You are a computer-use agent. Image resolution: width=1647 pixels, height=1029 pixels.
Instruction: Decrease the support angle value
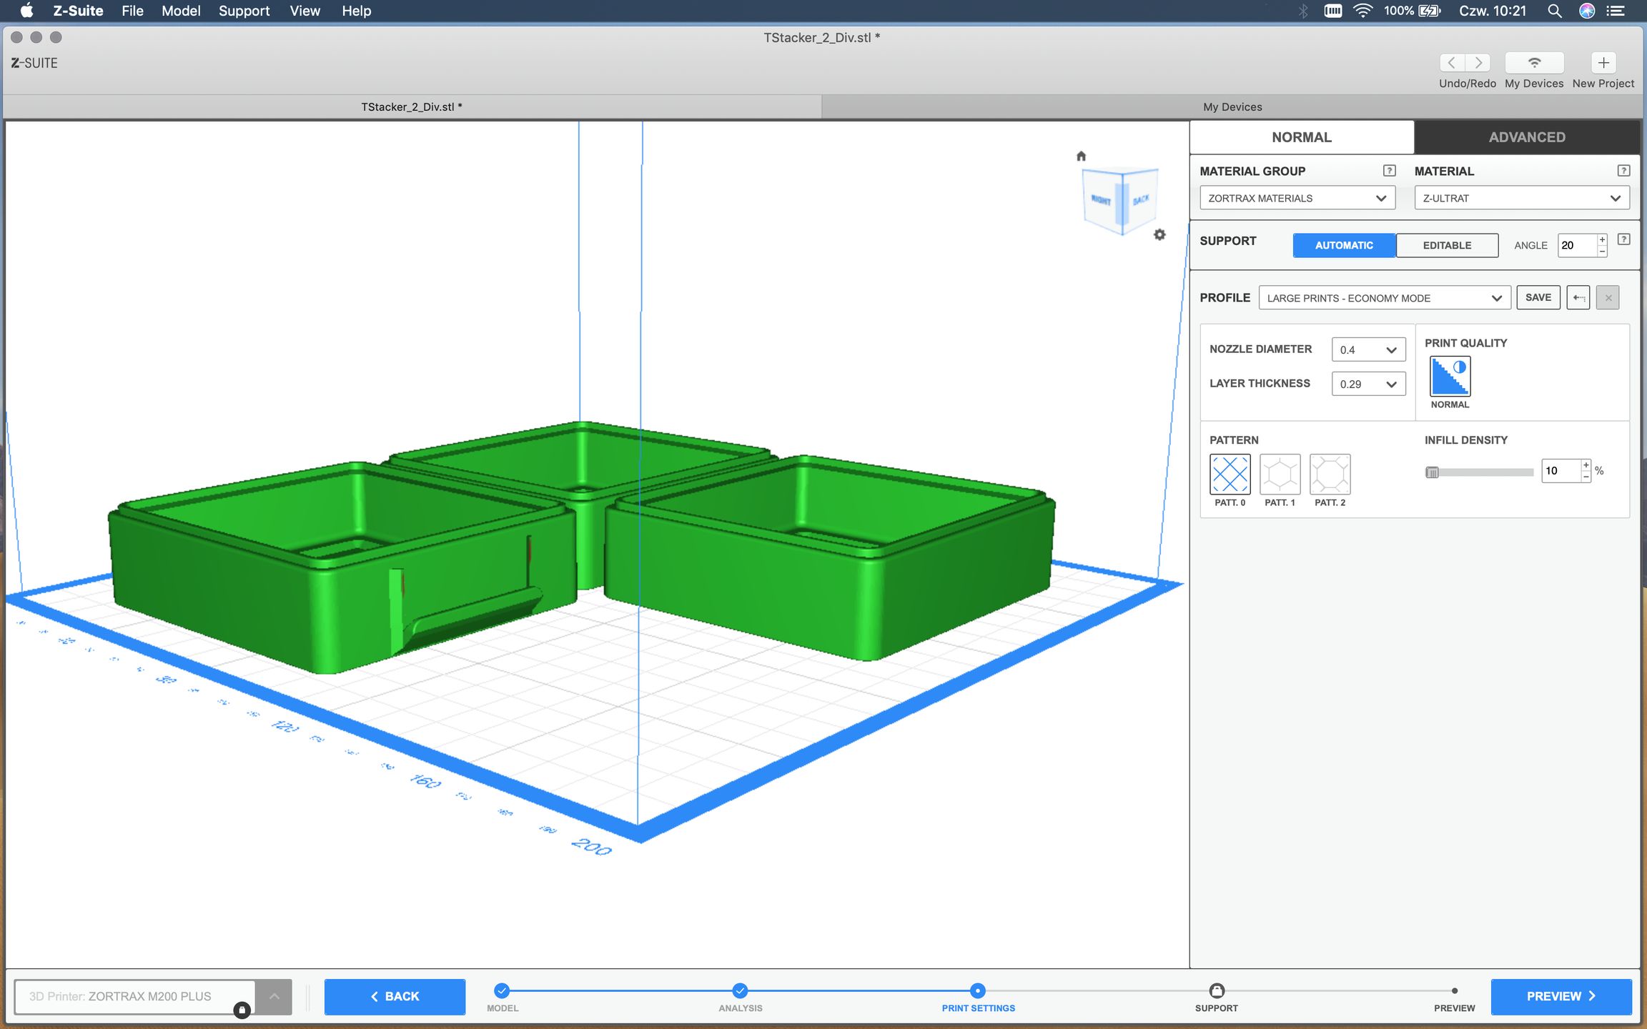click(1602, 252)
